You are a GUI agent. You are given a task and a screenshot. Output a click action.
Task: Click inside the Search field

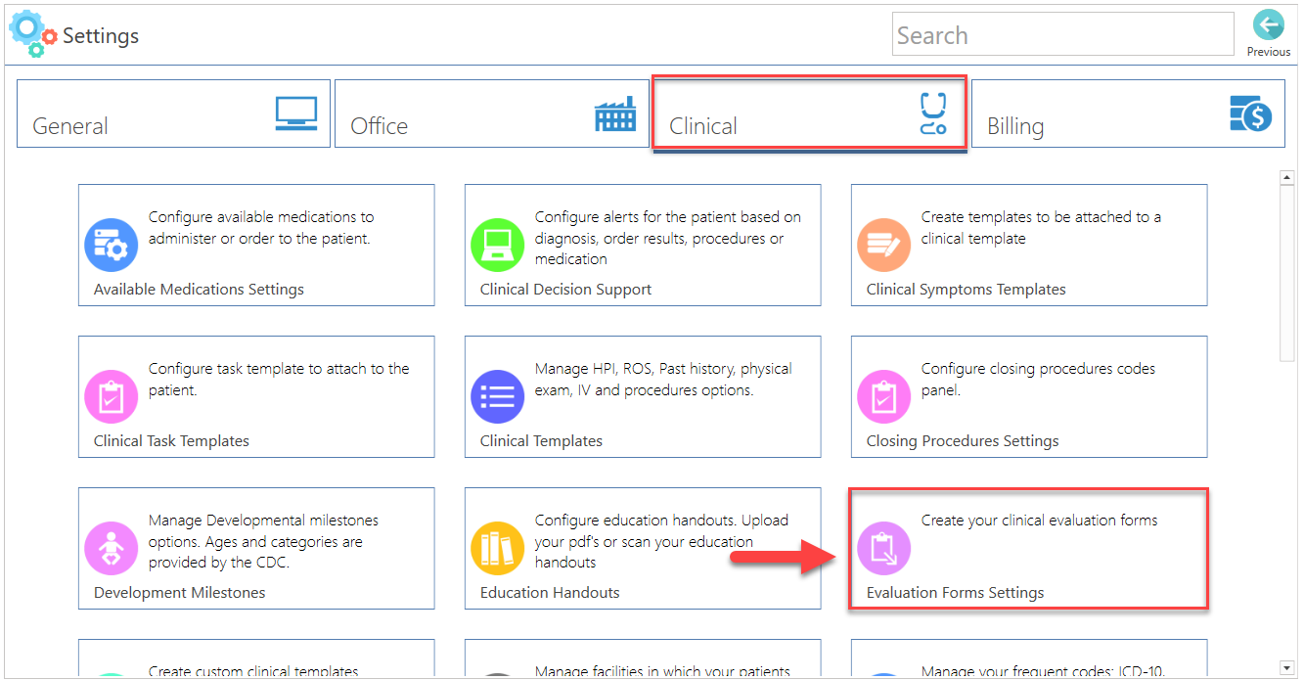pos(1063,34)
